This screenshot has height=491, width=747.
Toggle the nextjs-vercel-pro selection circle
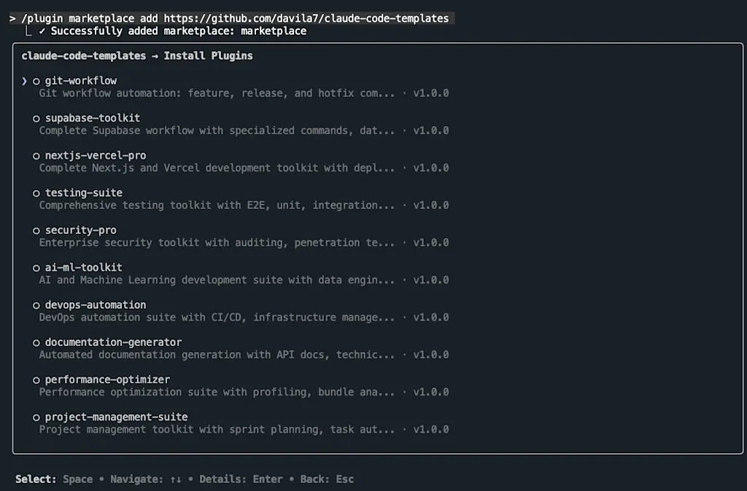[x=36, y=156]
